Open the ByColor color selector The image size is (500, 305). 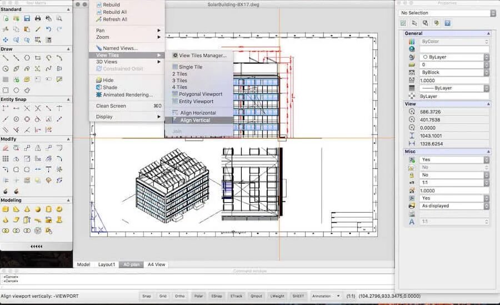click(454, 42)
